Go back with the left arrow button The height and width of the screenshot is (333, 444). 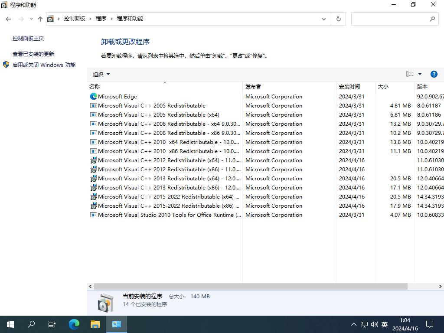[x=8, y=19]
